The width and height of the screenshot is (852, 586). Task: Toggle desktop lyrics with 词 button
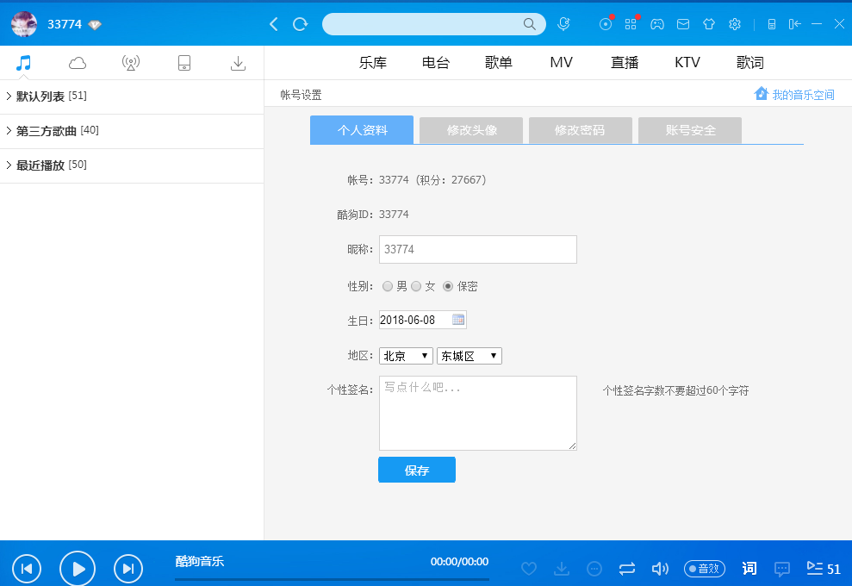pos(749,569)
